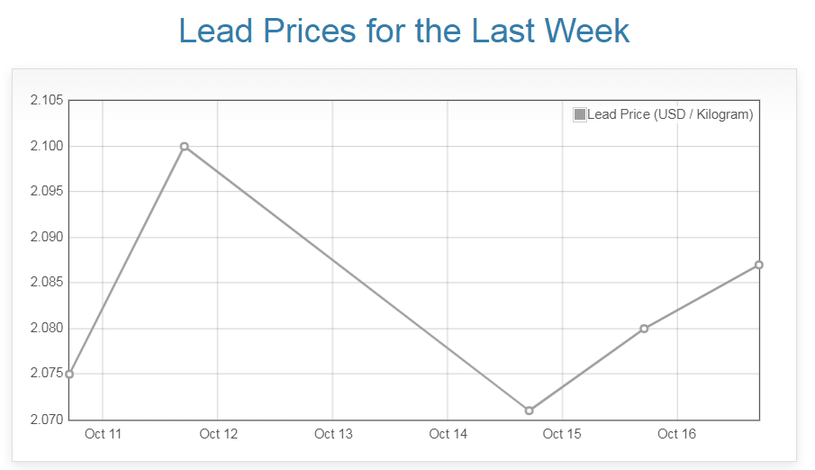Click the Lead Price (USD / Kilogram) legend label
The image size is (815, 470).
pyautogui.click(x=670, y=114)
